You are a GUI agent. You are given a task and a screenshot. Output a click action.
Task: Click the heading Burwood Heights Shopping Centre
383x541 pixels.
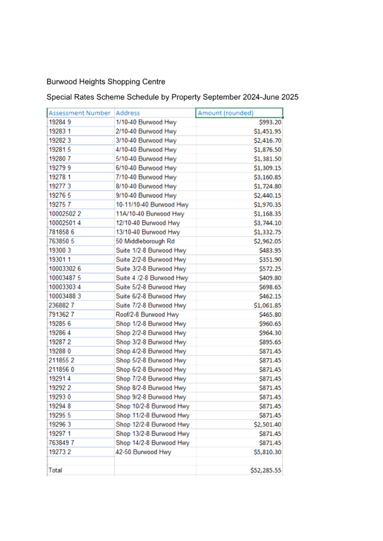click(x=106, y=82)
